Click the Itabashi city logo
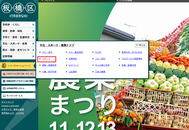The height and width of the screenshot is (130, 189). [x=18, y=10]
